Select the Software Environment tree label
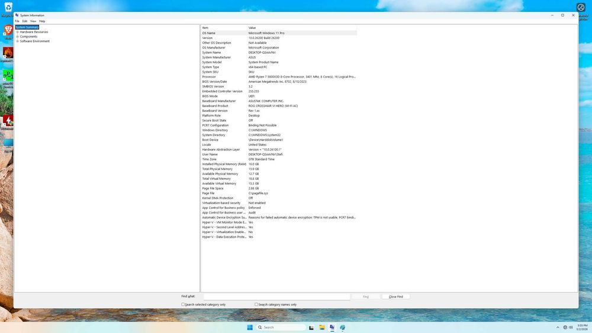 35,41
